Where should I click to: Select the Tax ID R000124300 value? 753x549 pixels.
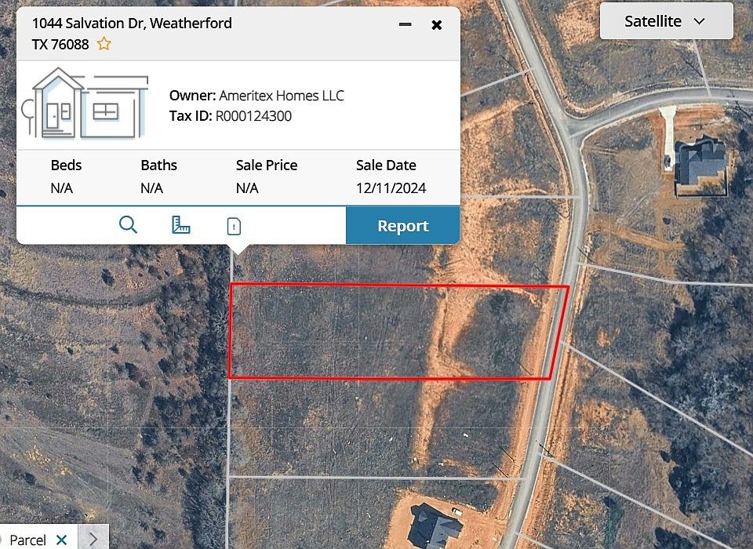[x=253, y=116]
